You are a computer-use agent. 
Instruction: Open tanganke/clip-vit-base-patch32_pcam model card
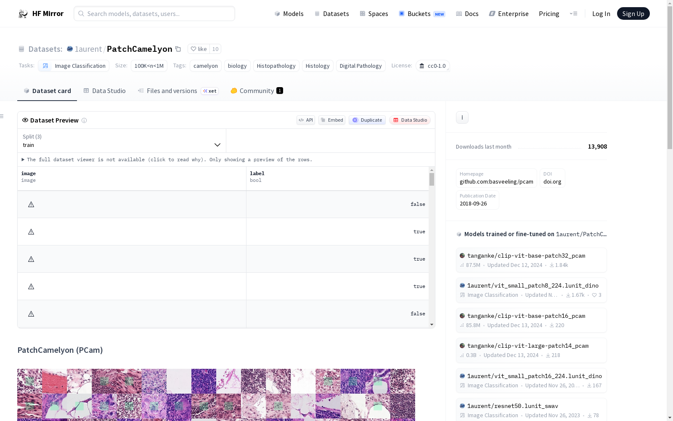pos(531,260)
